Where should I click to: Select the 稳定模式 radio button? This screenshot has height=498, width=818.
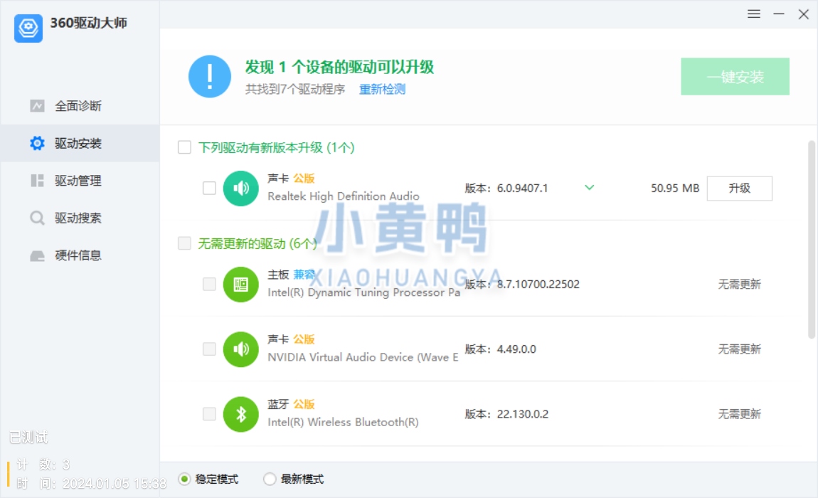pos(184,479)
